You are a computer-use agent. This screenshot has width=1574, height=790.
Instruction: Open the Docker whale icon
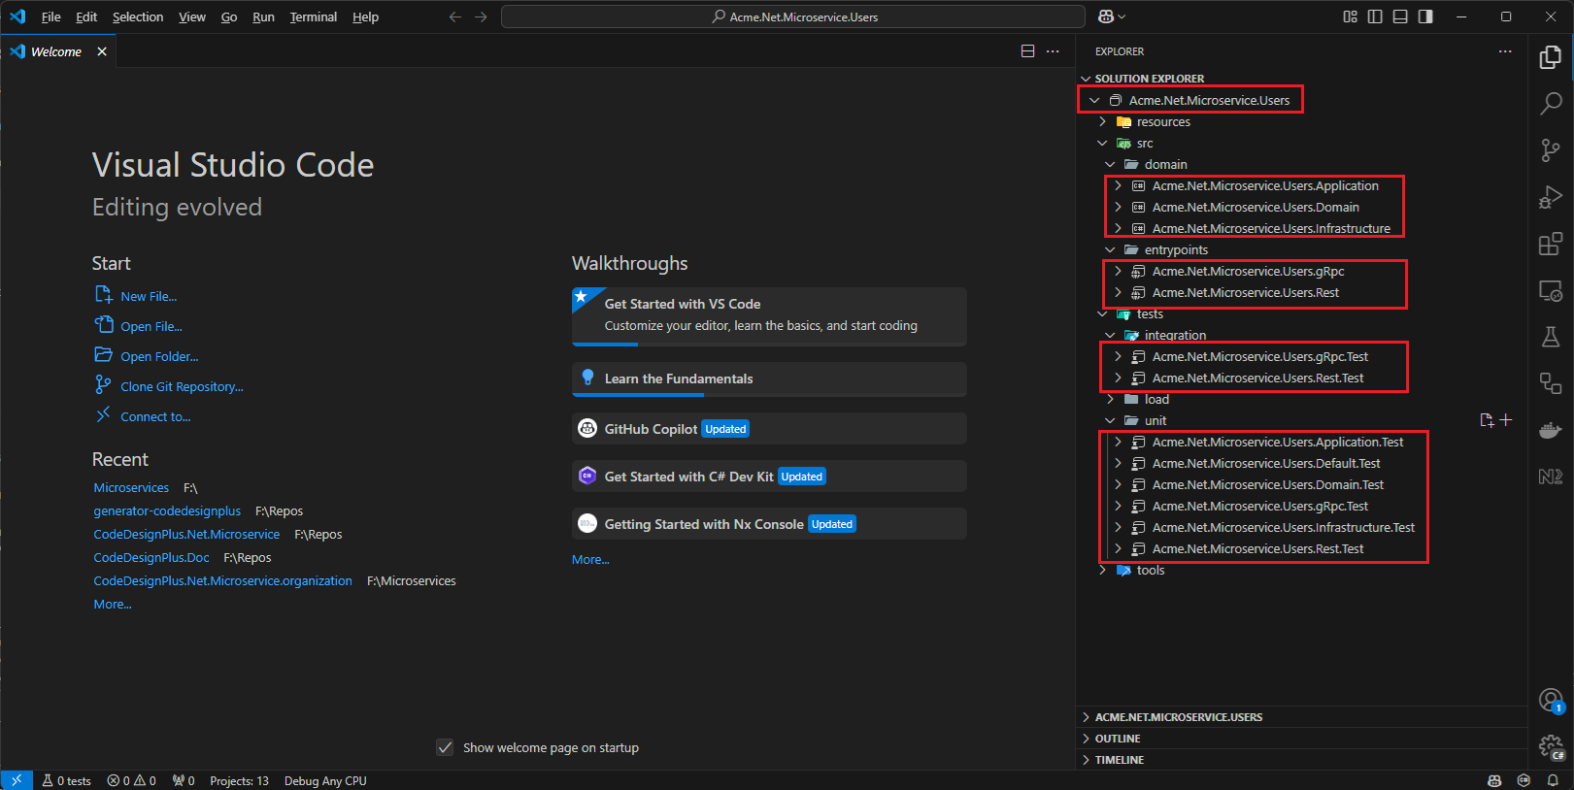tap(1551, 430)
